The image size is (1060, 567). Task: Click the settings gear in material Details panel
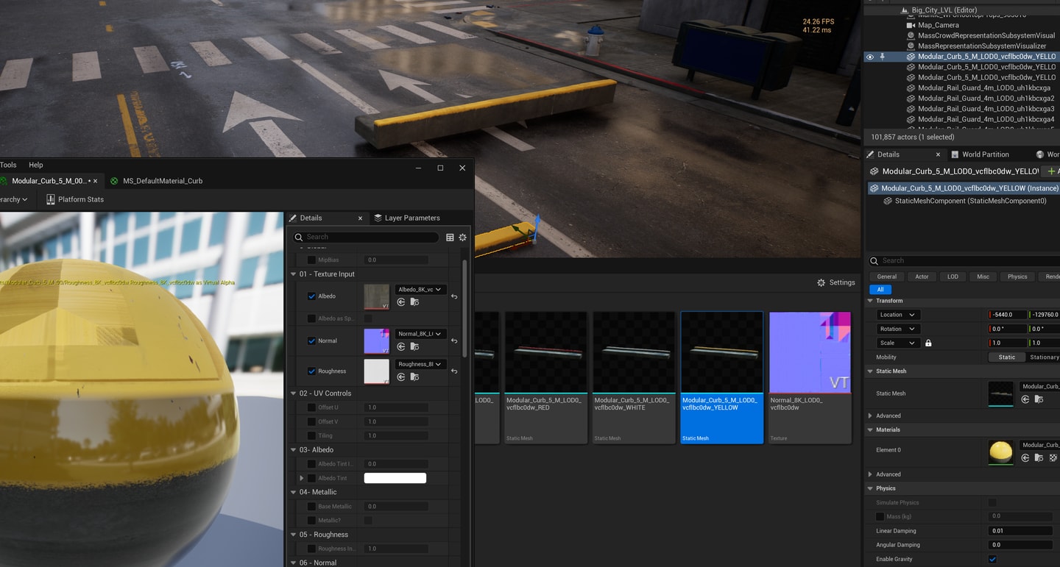(x=462, y=238)
